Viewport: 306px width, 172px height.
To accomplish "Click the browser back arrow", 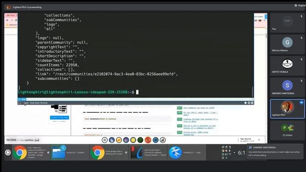I will click(x=8, y=20).
